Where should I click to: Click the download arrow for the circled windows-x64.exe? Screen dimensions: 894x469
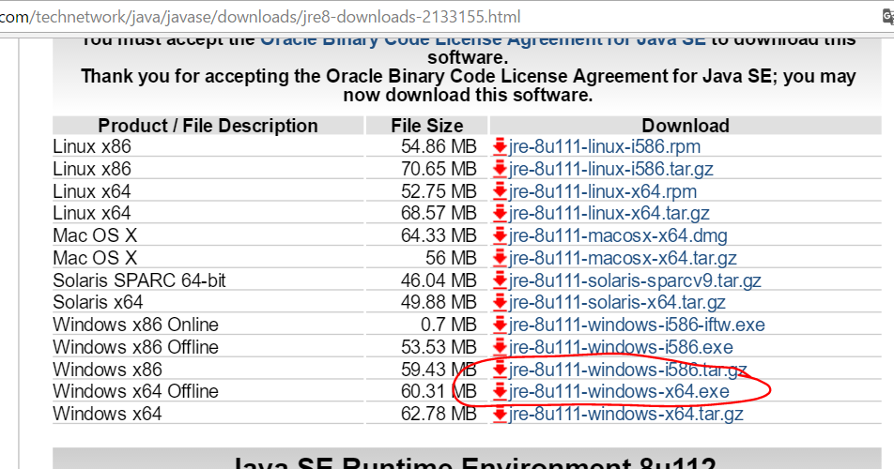coord(500,391)
